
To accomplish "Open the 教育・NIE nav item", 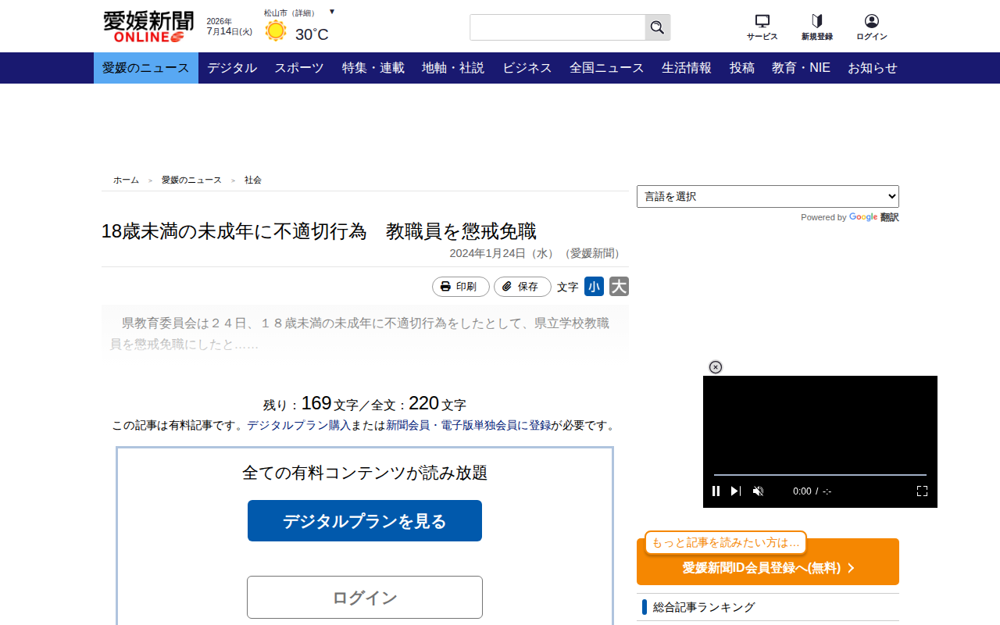I will (802, 68).
